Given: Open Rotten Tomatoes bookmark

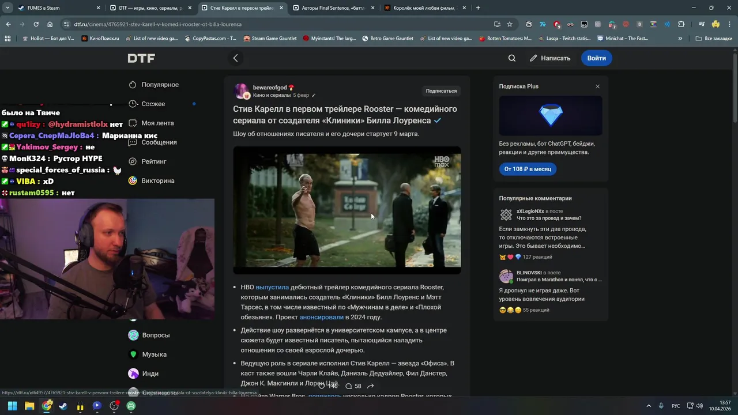Looking at the screenshot, I should 505,39.
